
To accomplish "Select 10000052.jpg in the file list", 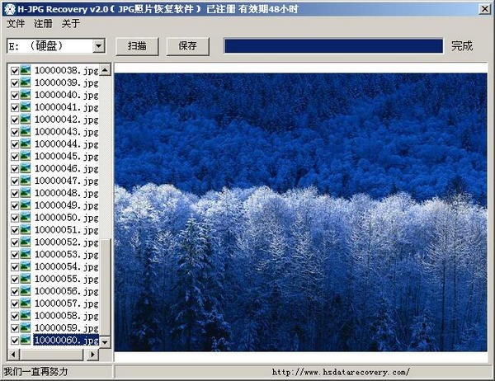I will pos(67,242).
